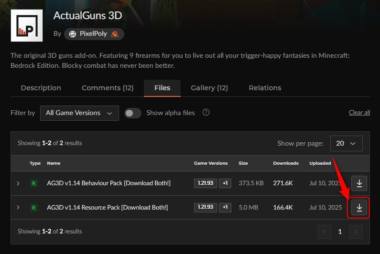Open PixelPoly author profile
The image size is (380, 254).
click(x=94, y=34)
